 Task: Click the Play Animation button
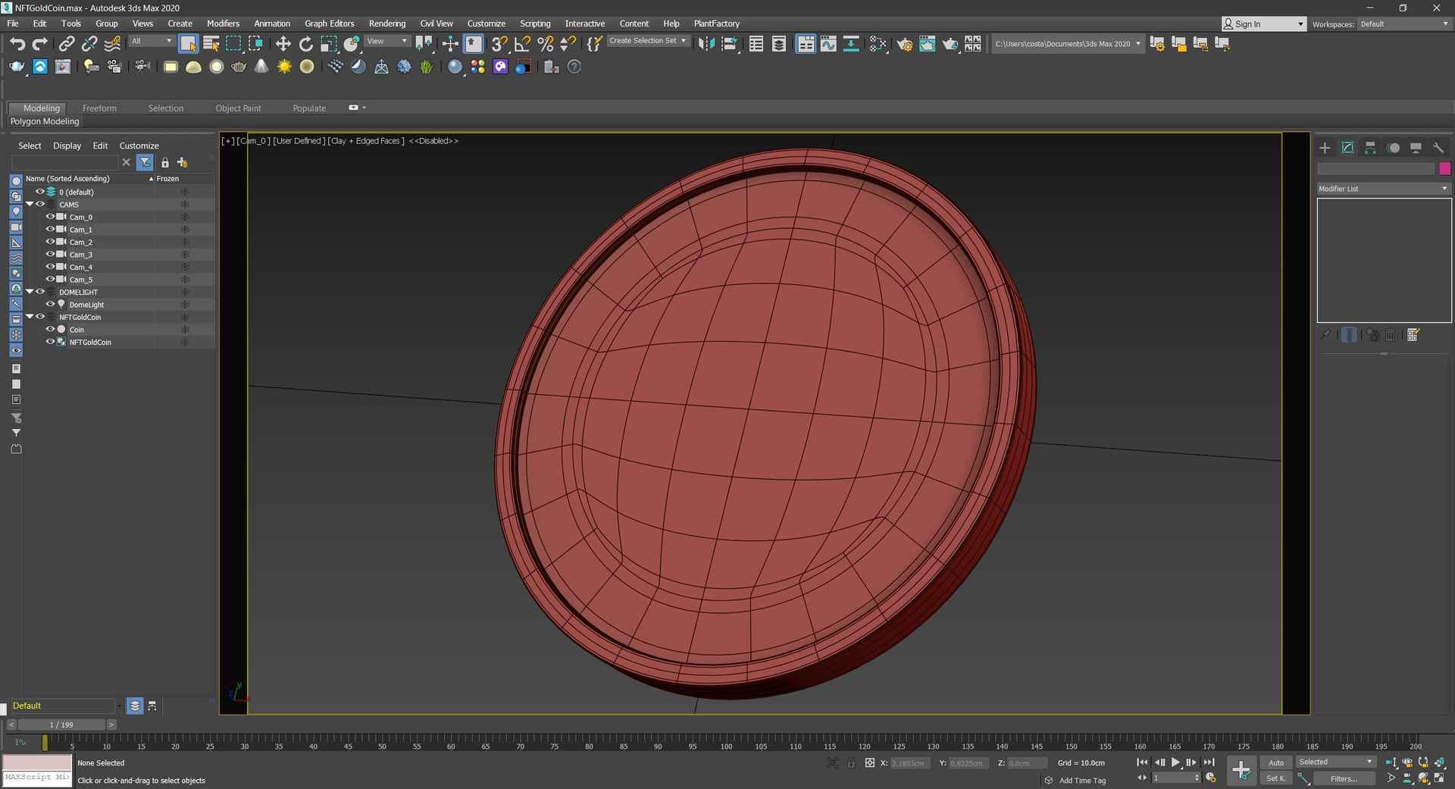click(x=1175, y=762)
